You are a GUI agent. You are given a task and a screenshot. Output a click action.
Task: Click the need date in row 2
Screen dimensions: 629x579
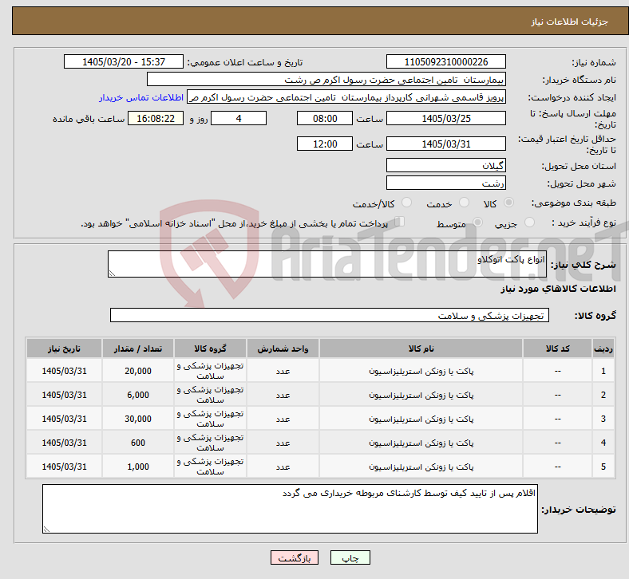click(64, 395)
